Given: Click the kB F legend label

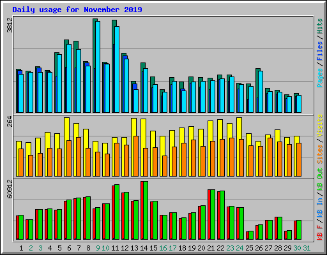Looking at the screenshot, I should tap(319, 232).
